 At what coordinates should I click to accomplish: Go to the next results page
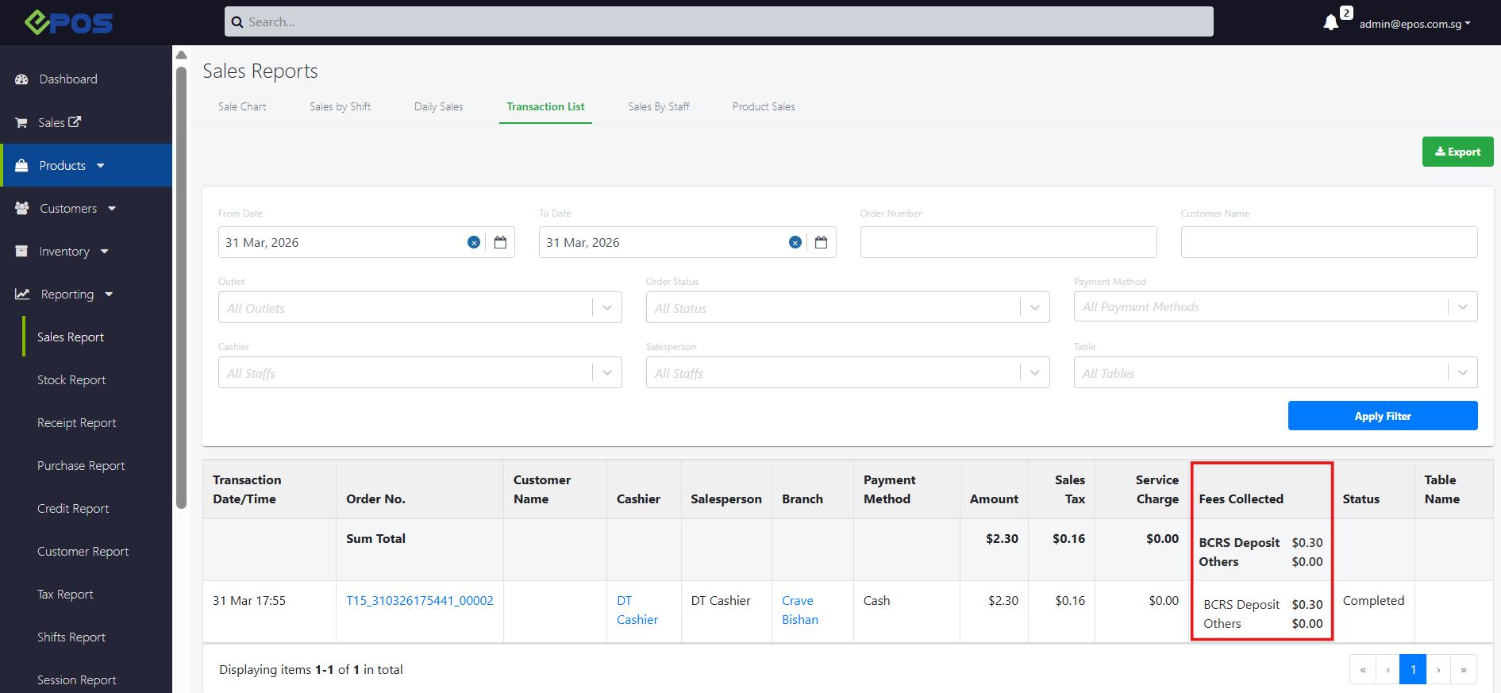(1437, 670)
